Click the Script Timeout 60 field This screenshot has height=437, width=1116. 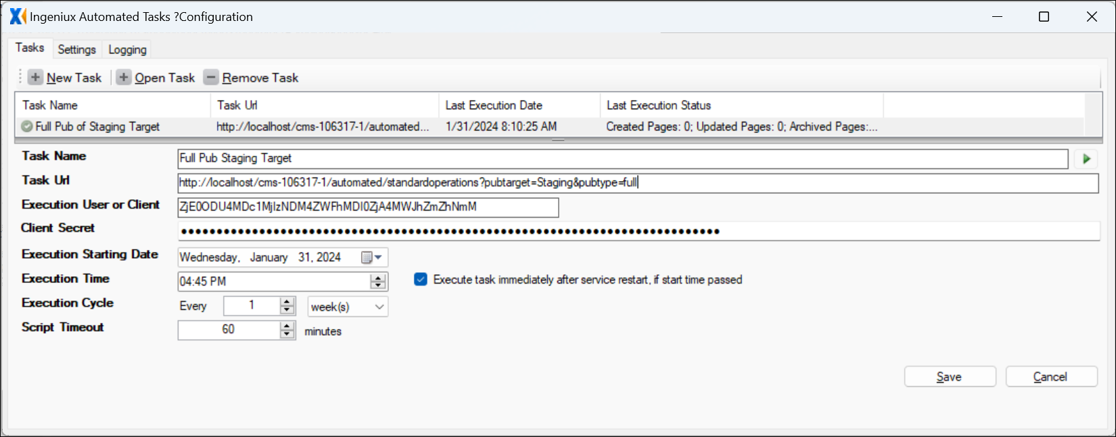(229, 330)
